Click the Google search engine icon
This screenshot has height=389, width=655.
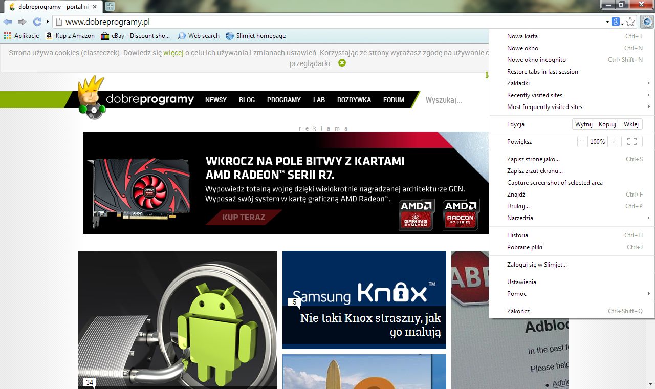(616, 22)
